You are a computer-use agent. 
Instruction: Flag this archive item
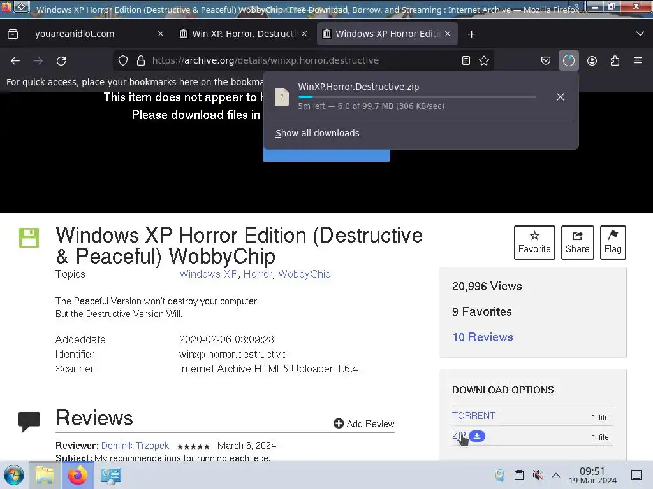click(x=613, y=243)
